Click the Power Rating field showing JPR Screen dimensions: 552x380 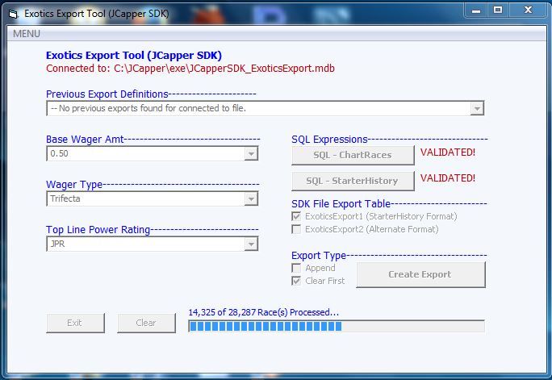pos(152,244)
